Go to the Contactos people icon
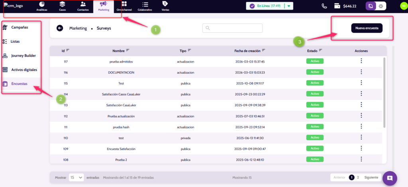The width and height of the screenshot is (408, 187). pos(83,4)
